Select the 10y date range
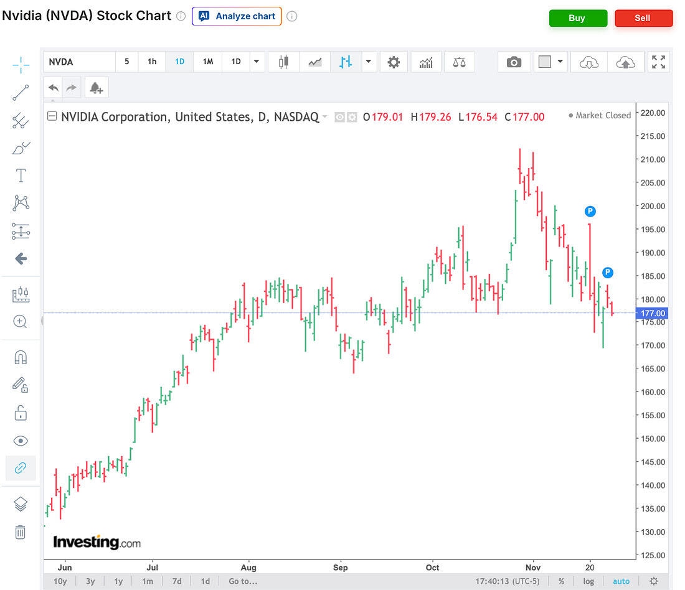Screen dimensions: 685x590 (x=60, y=581)
